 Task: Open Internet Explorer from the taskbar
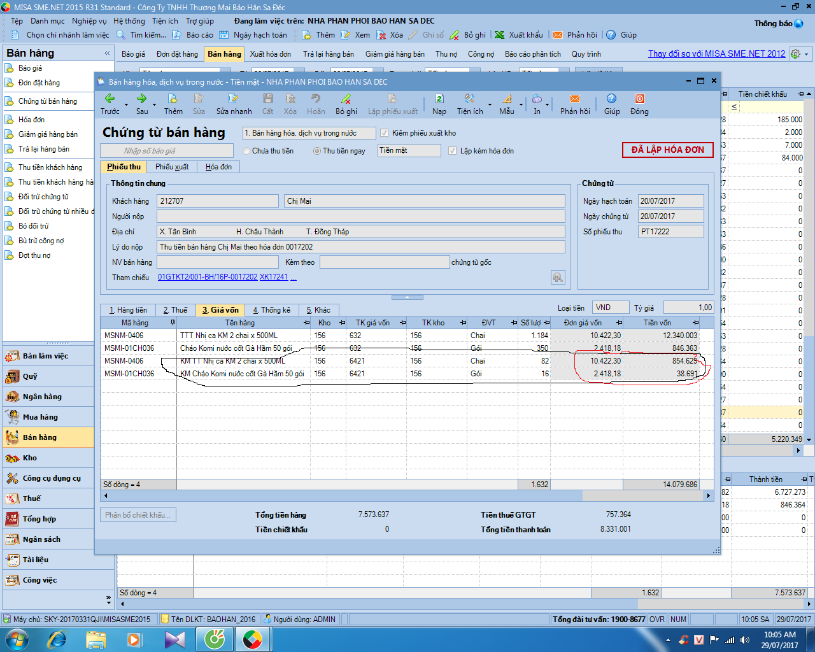point(57,639)
